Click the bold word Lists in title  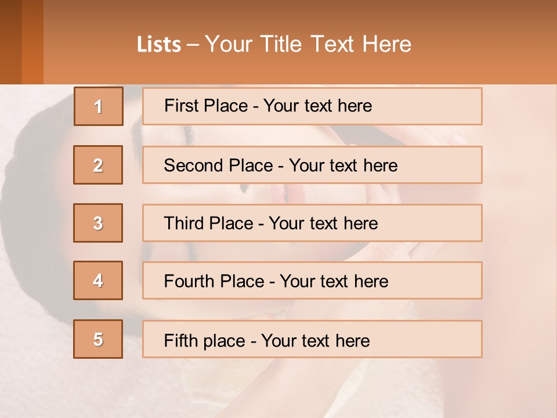click(159, 45)
